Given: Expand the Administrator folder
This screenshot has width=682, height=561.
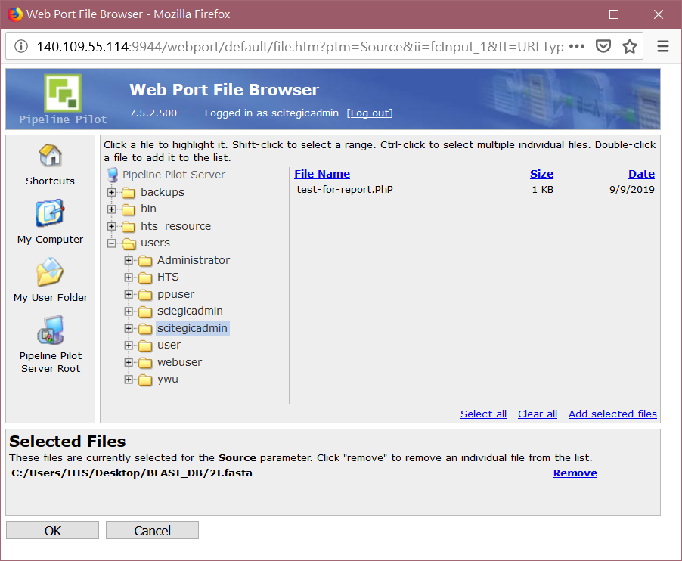Looking at the screenshot, I should coord(129,261).
